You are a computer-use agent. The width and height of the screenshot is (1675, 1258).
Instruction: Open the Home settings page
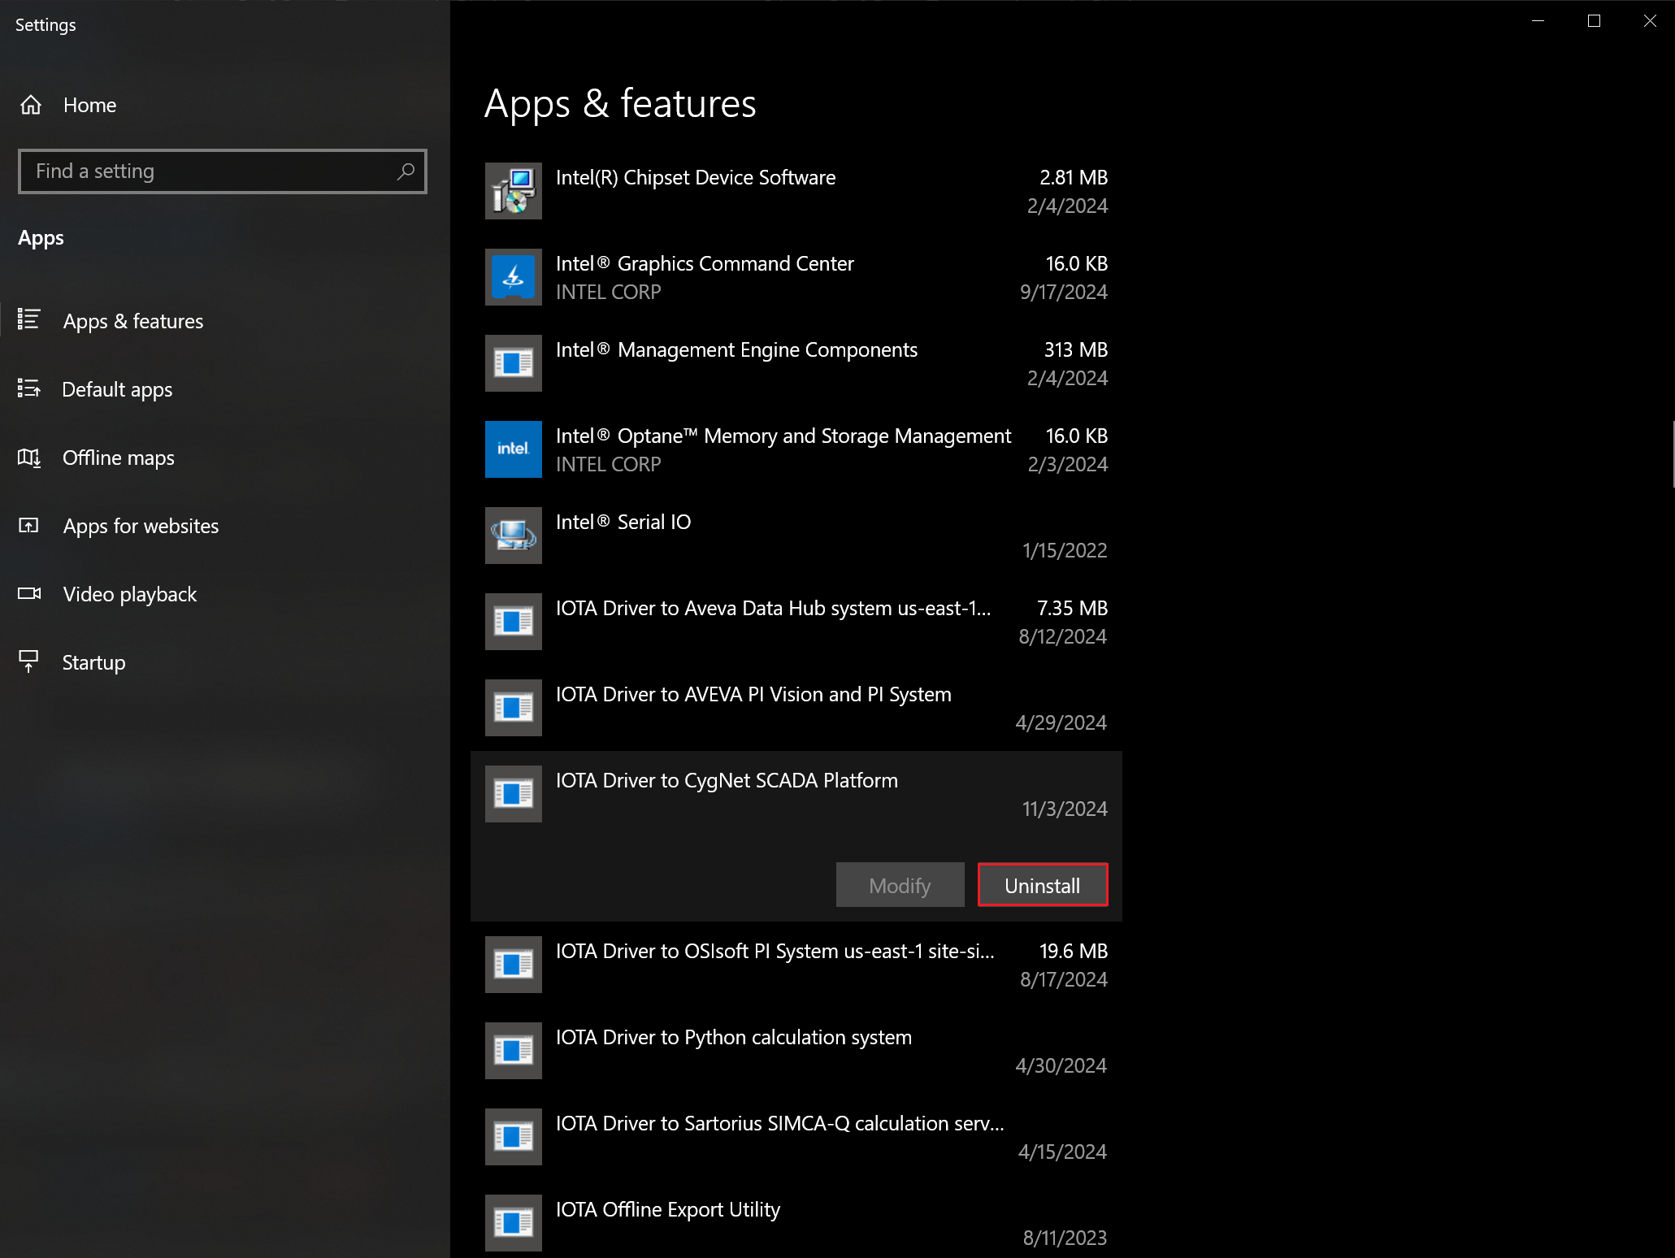(x=225, y=105)
